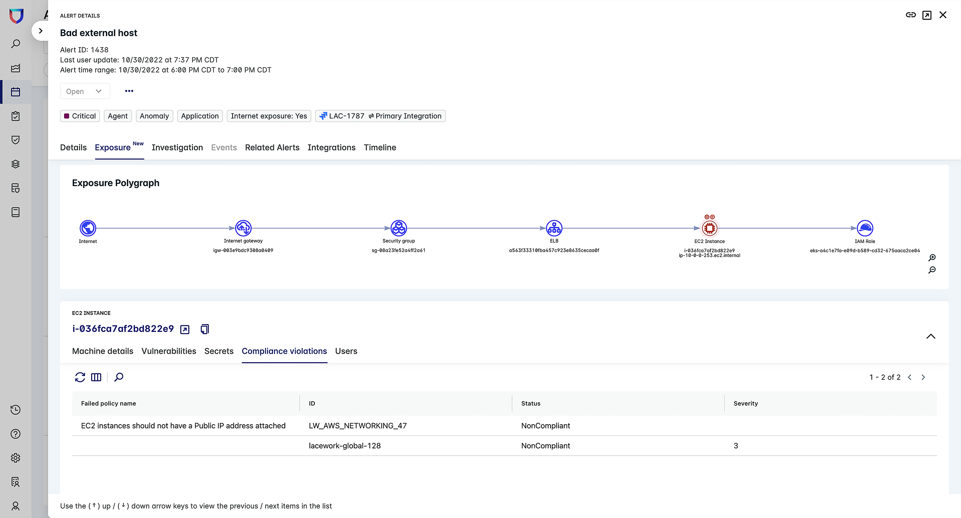Zoom out on the Exposure Polygraph
961x518 pixels.
point(932,270)
